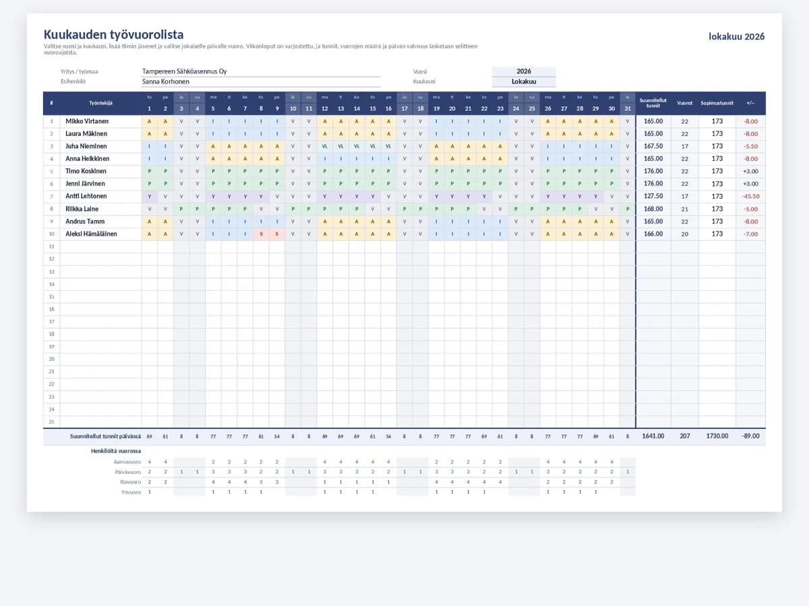Click the "Henkilöitä vuorossa" label
The image size is (809, 606).
point(116,450)
